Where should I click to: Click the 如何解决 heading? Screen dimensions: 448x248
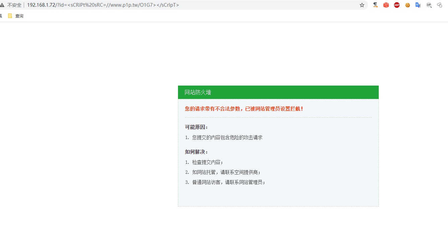click(197, 152)
